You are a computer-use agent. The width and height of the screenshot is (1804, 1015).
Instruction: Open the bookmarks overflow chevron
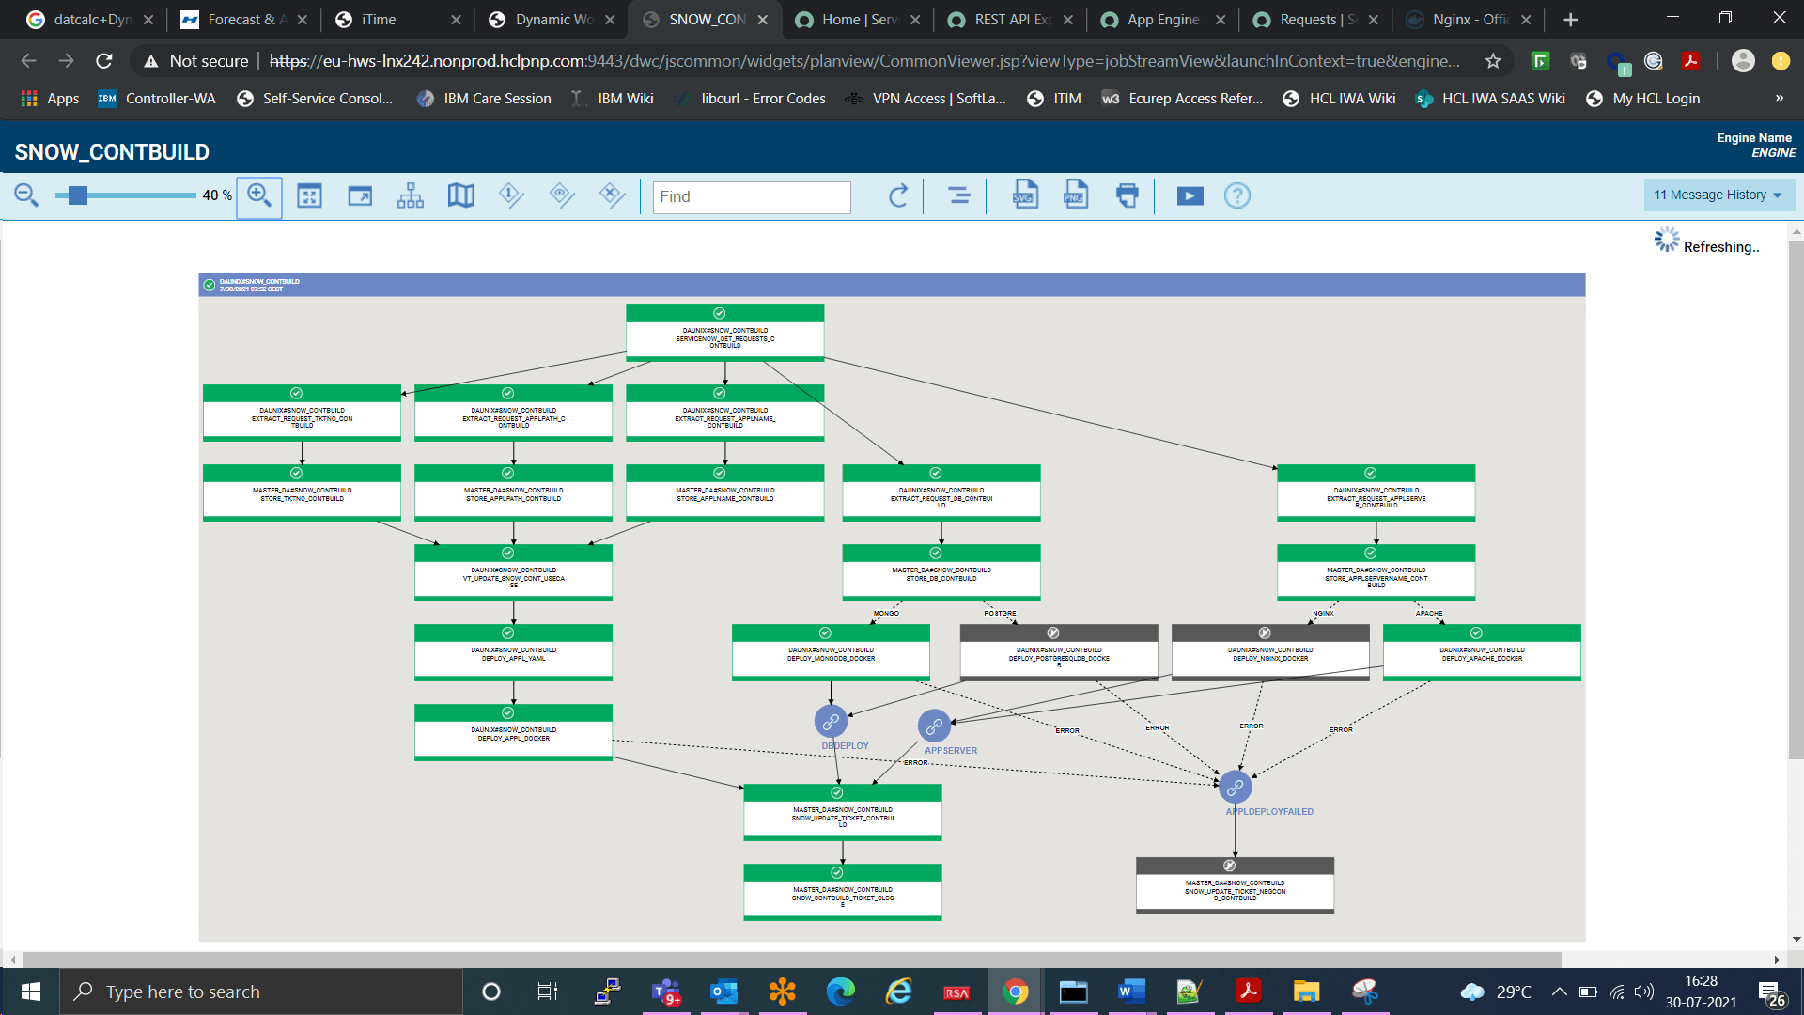(x=1779, y=98)
